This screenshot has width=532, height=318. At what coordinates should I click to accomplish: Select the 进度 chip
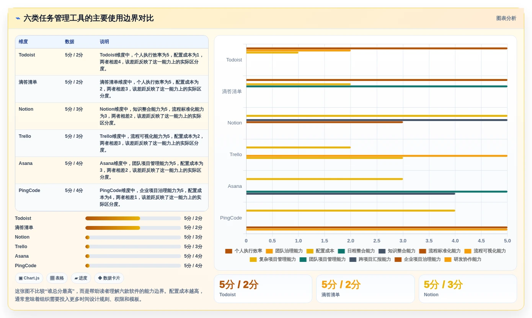[x=81, y=278]
